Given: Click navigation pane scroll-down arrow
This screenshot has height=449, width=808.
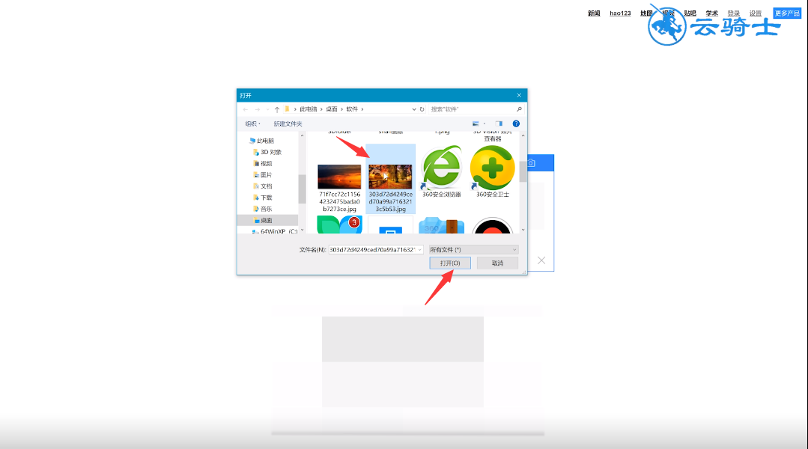Looking at the screenshot, I should tap(302, 230).
